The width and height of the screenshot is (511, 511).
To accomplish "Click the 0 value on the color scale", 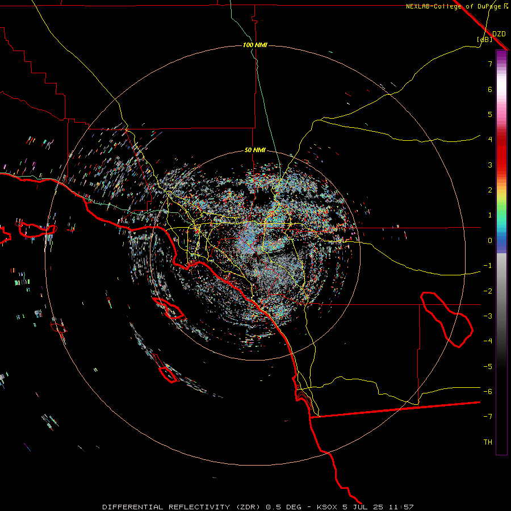I will (x=490, y=241).
